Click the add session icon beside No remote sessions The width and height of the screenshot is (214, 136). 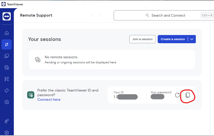(38, 60)
